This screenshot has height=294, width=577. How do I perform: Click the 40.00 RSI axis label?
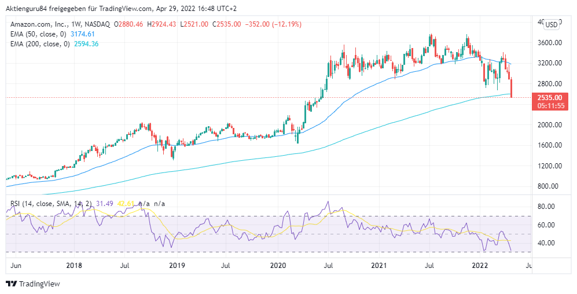(x=546, y=243)
